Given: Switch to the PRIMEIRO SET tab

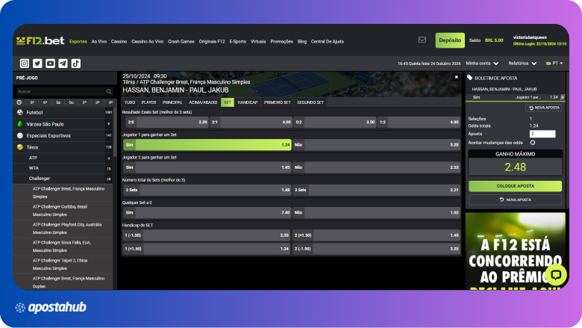Looking at the screenshot, I should coord(278,102).
